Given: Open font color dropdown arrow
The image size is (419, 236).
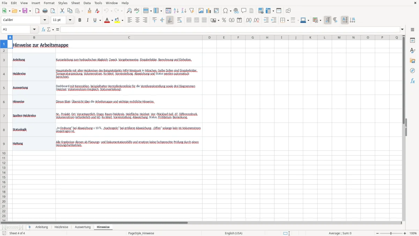Looking at the screenshot, I should tap(112, 20).
